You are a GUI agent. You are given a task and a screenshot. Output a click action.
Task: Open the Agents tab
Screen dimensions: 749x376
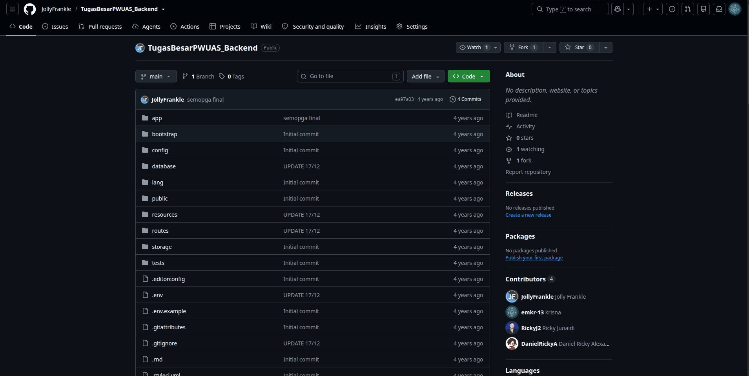tap(146, 27)
